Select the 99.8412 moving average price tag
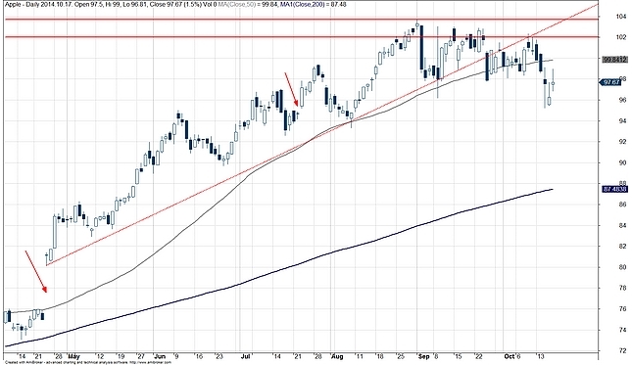 (x=614, y=60)
